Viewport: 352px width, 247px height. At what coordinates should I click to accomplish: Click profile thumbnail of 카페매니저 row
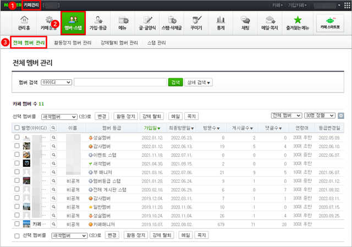(26, 224)
